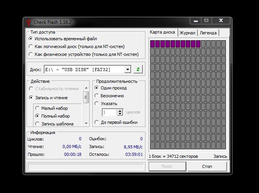
Task: Click the action list scrollbar thumb
Action: [86, 97]
